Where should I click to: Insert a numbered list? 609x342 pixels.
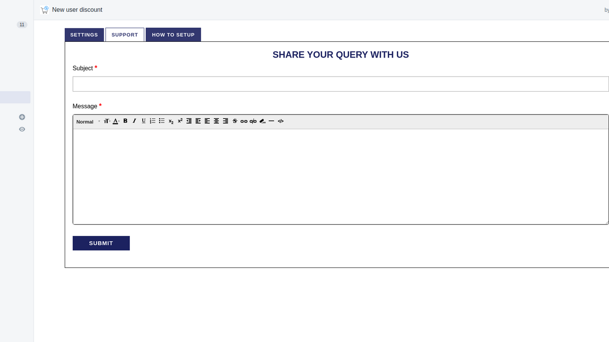pyautogui.click(x=153, y=121)
